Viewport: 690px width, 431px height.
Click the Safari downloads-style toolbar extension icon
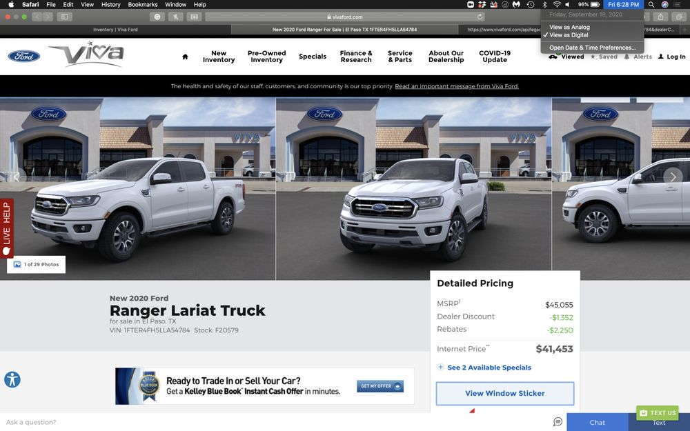(194, 17)
